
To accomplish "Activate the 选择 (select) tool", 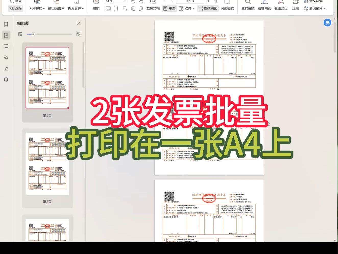I will click(x=16, y=8).
